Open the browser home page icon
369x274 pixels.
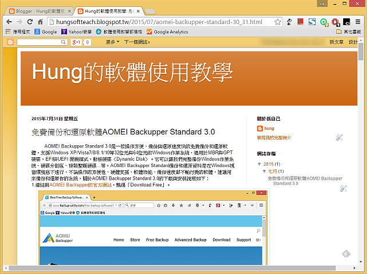[x=40, y=22]
